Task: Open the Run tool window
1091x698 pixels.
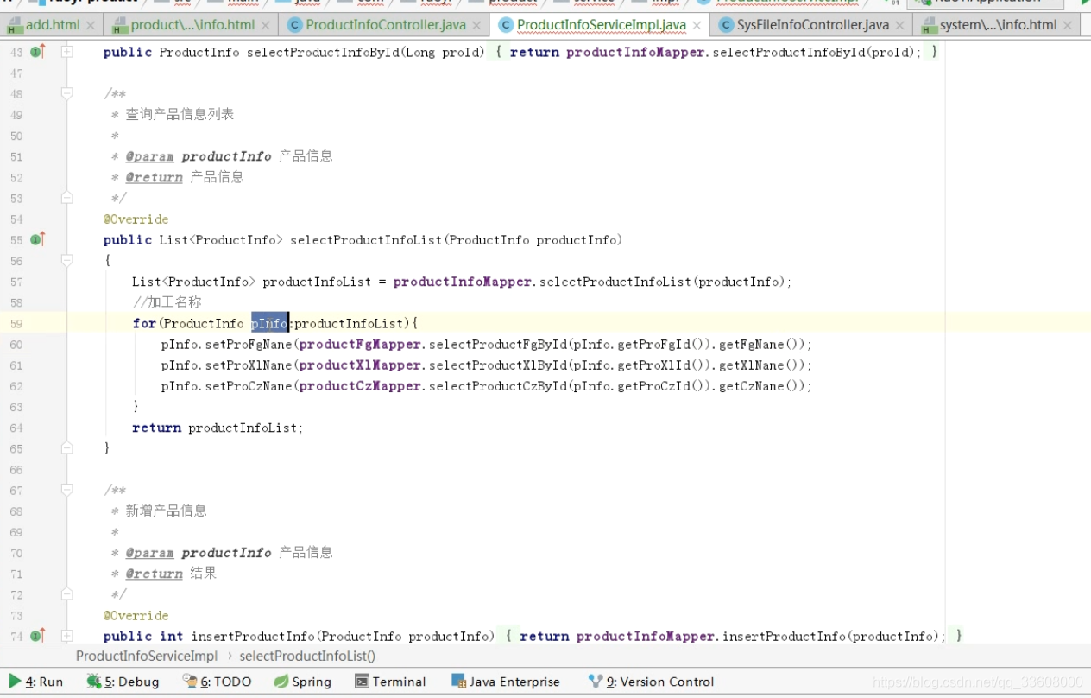Action: [x=36, y=682]
